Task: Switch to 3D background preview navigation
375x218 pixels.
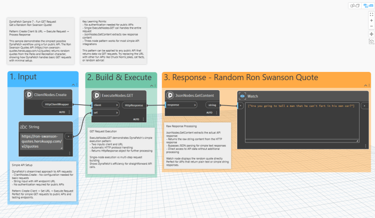Action: click(x=354, y=5)
